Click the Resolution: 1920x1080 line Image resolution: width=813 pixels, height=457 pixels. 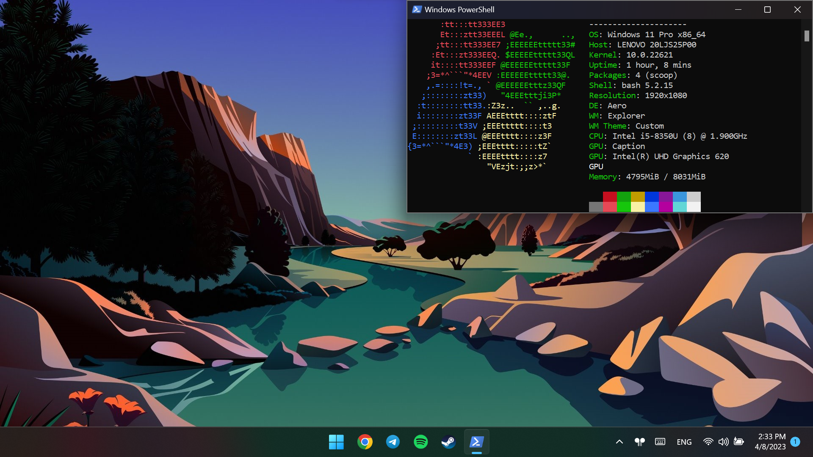point(638,96)
